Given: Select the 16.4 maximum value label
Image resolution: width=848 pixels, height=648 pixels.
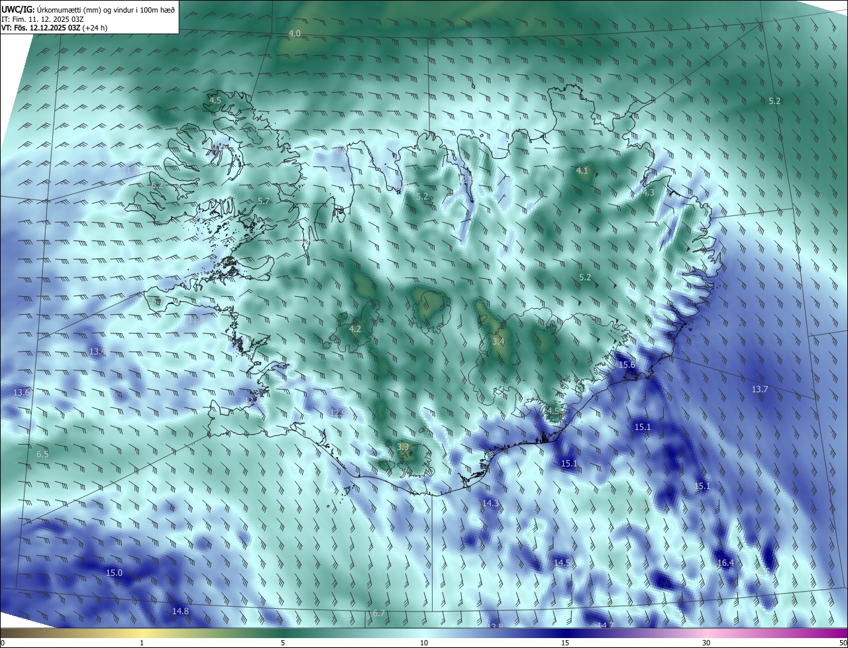Looking at the screenshot, I should pyautogui.click(x=725, y=563).
